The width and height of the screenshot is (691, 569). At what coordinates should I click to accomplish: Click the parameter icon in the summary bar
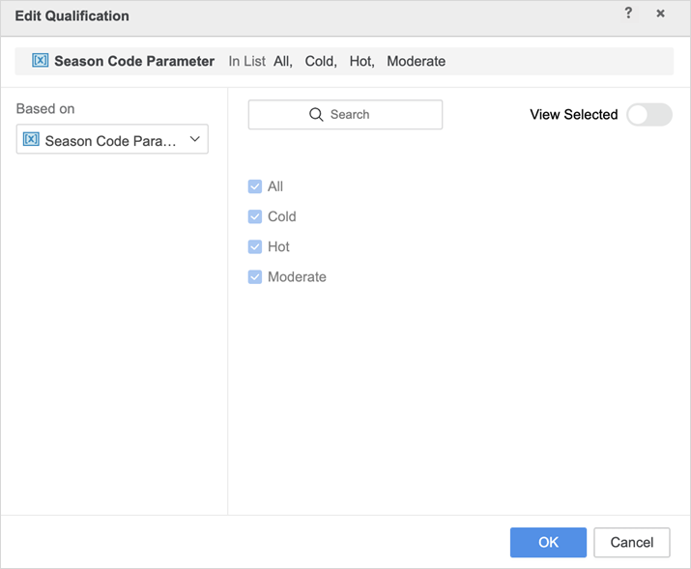point(41,61)
